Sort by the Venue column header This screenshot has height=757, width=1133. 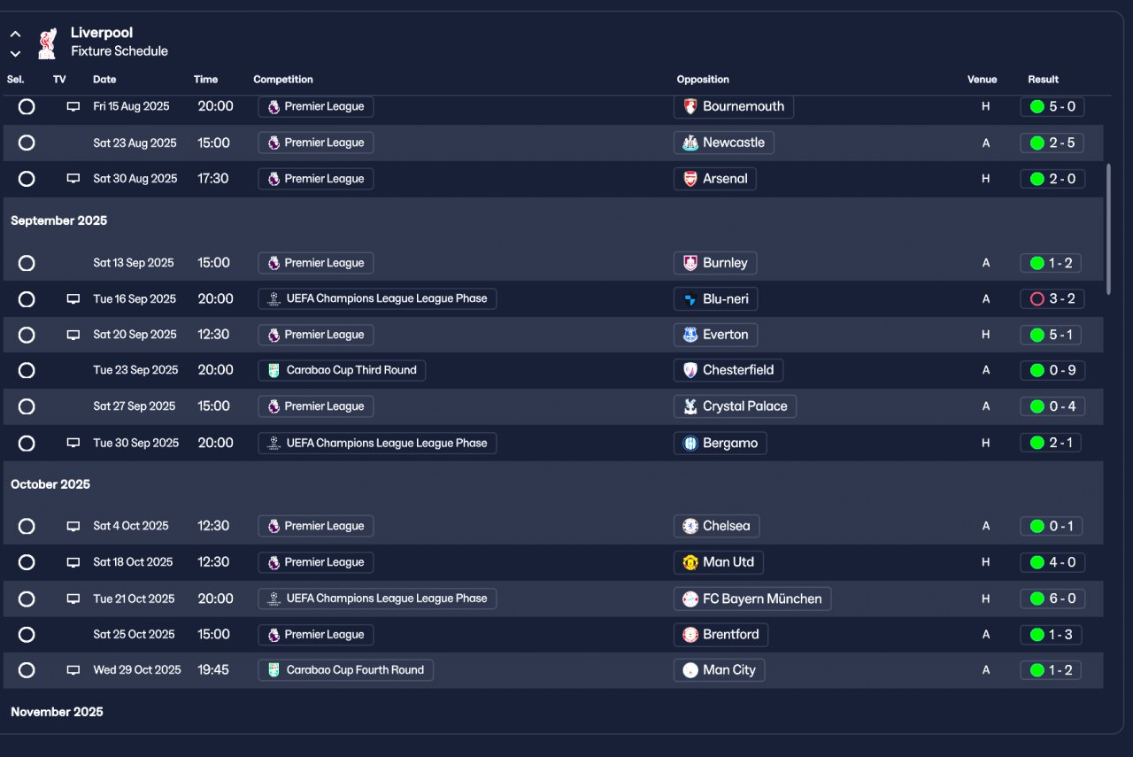tap(982, 80)
